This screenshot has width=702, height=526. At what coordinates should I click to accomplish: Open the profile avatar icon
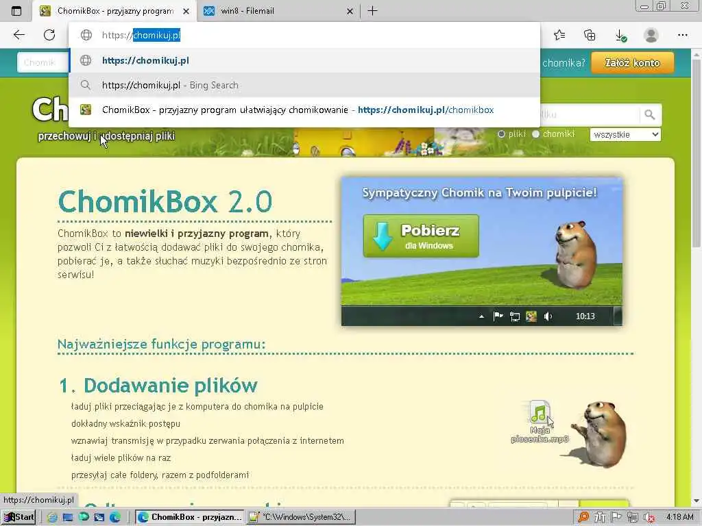click(x=651, y=35)
